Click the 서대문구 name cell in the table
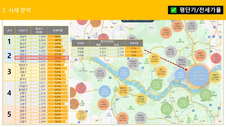 click(x=23, y=86)
